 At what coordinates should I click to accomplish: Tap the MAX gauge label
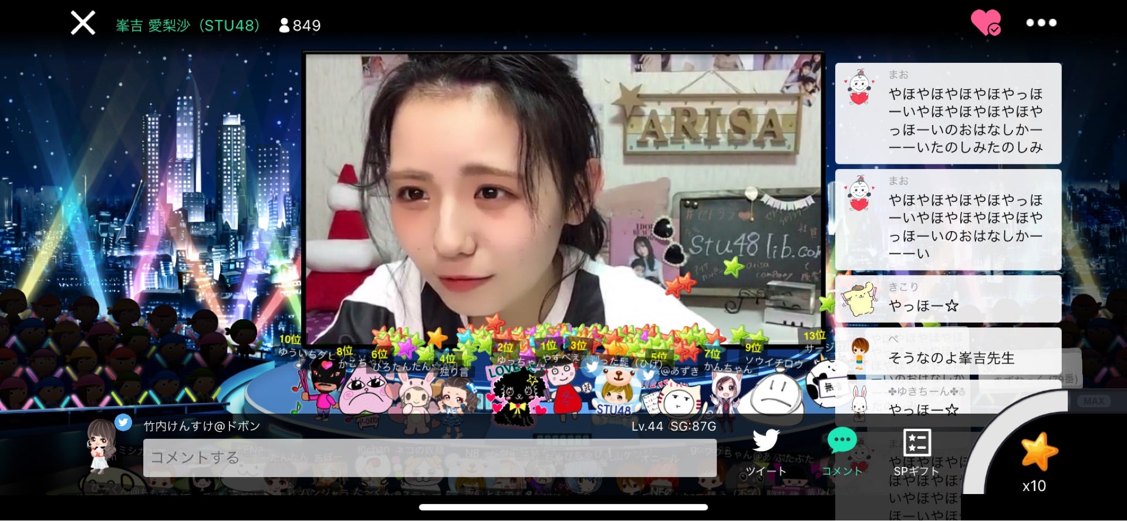pyautogui.click(x=1094, y=401)
